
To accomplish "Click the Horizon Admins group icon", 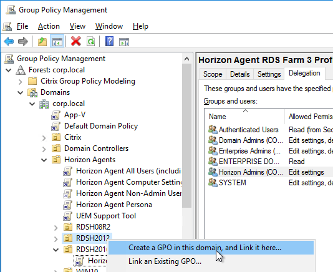I will click(213, 172).
